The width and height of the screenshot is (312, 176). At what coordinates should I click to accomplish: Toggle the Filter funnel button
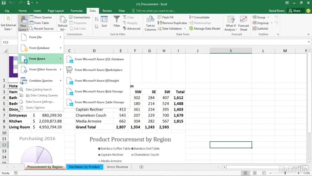coord(117,22)
